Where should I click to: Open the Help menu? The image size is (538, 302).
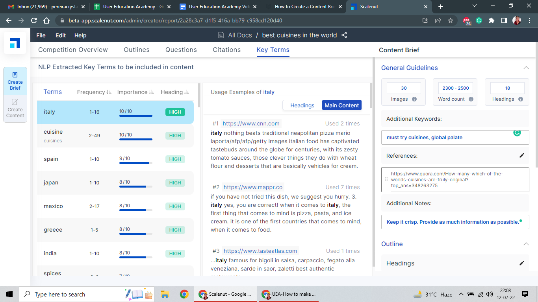(x=80, y=35)
